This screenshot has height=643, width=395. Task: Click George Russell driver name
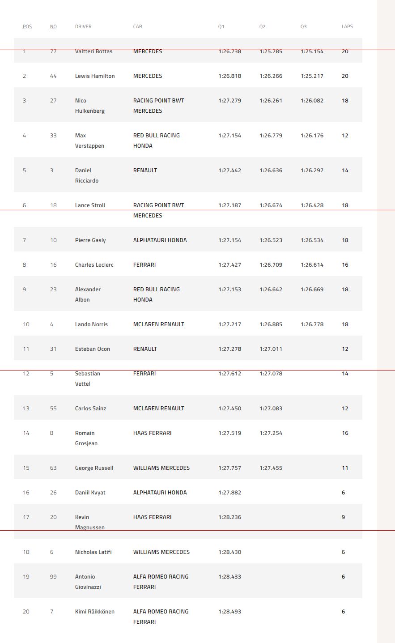point(94,468)
